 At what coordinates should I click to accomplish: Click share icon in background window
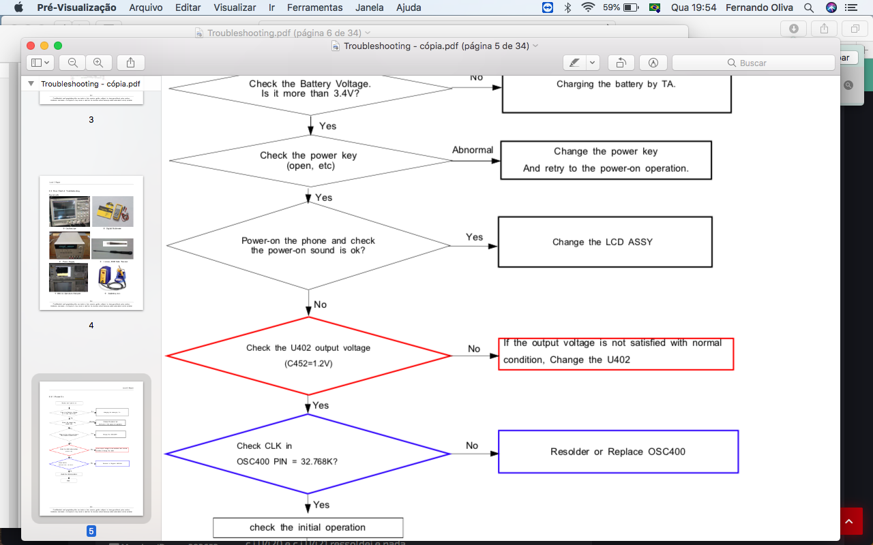click(x=824, y=29)
